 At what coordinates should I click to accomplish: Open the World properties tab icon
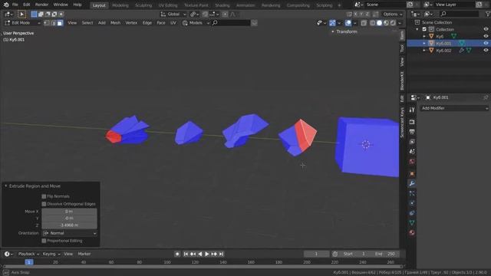[x=412, y=162]
